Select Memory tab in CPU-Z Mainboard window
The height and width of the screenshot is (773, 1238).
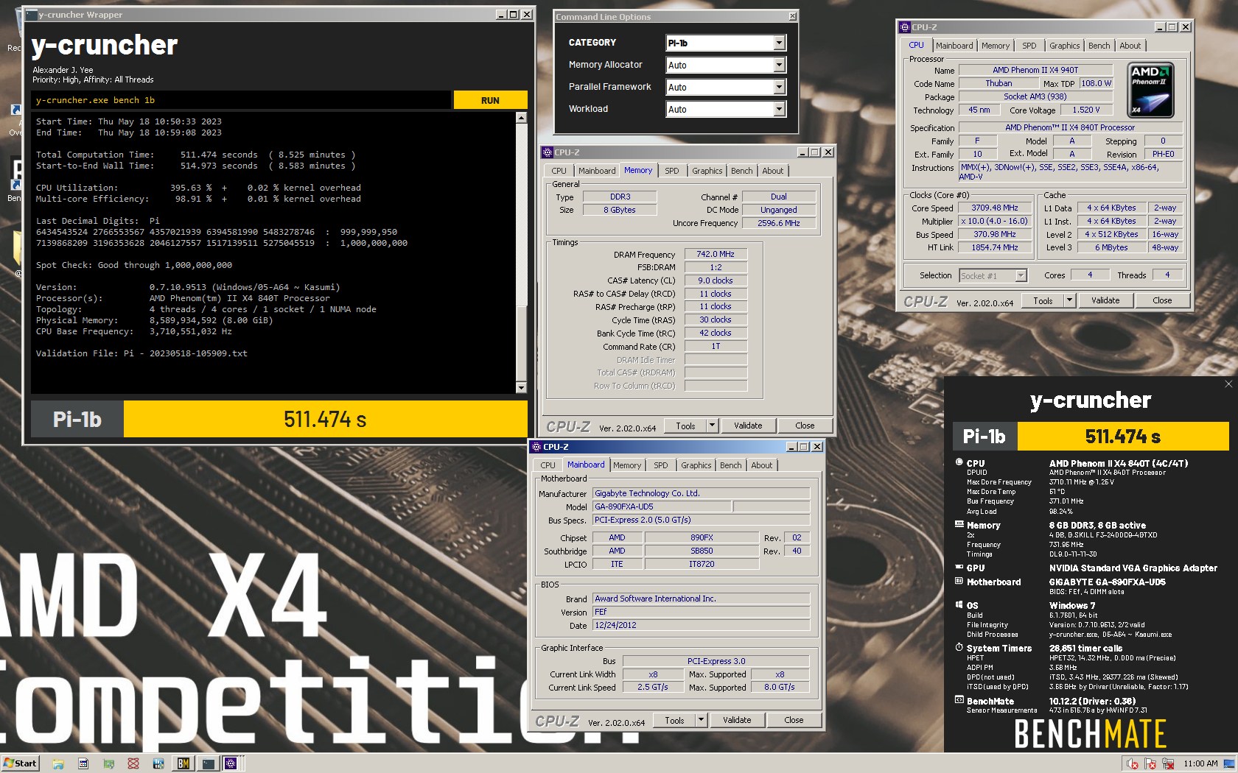(x=627, y=465)
